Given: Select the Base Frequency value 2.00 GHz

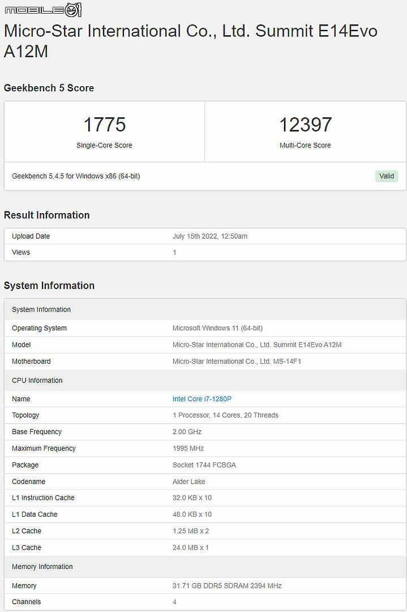Looking at the screenshot, I should [x=187, y=432].
